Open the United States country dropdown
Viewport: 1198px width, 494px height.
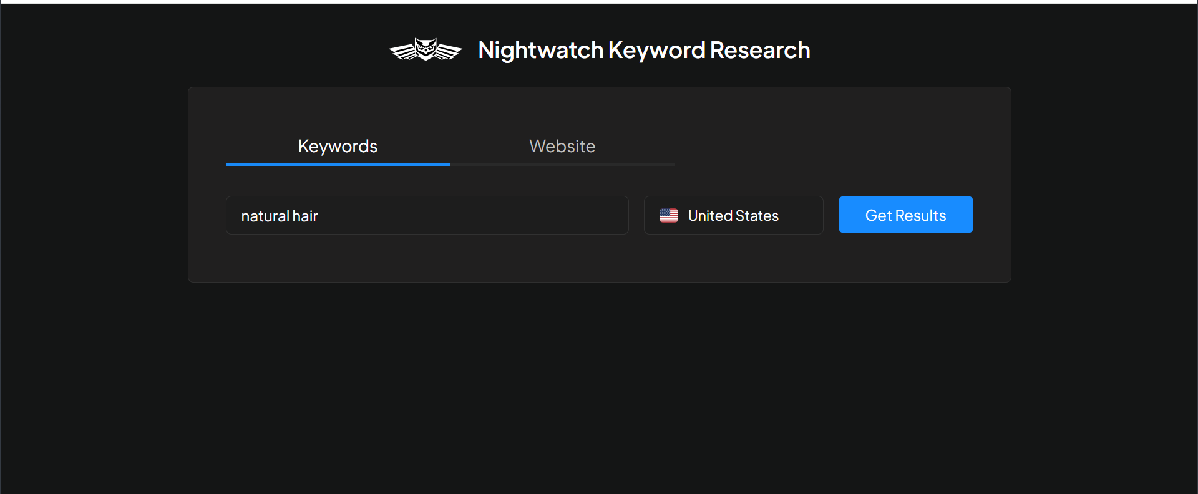733,215
